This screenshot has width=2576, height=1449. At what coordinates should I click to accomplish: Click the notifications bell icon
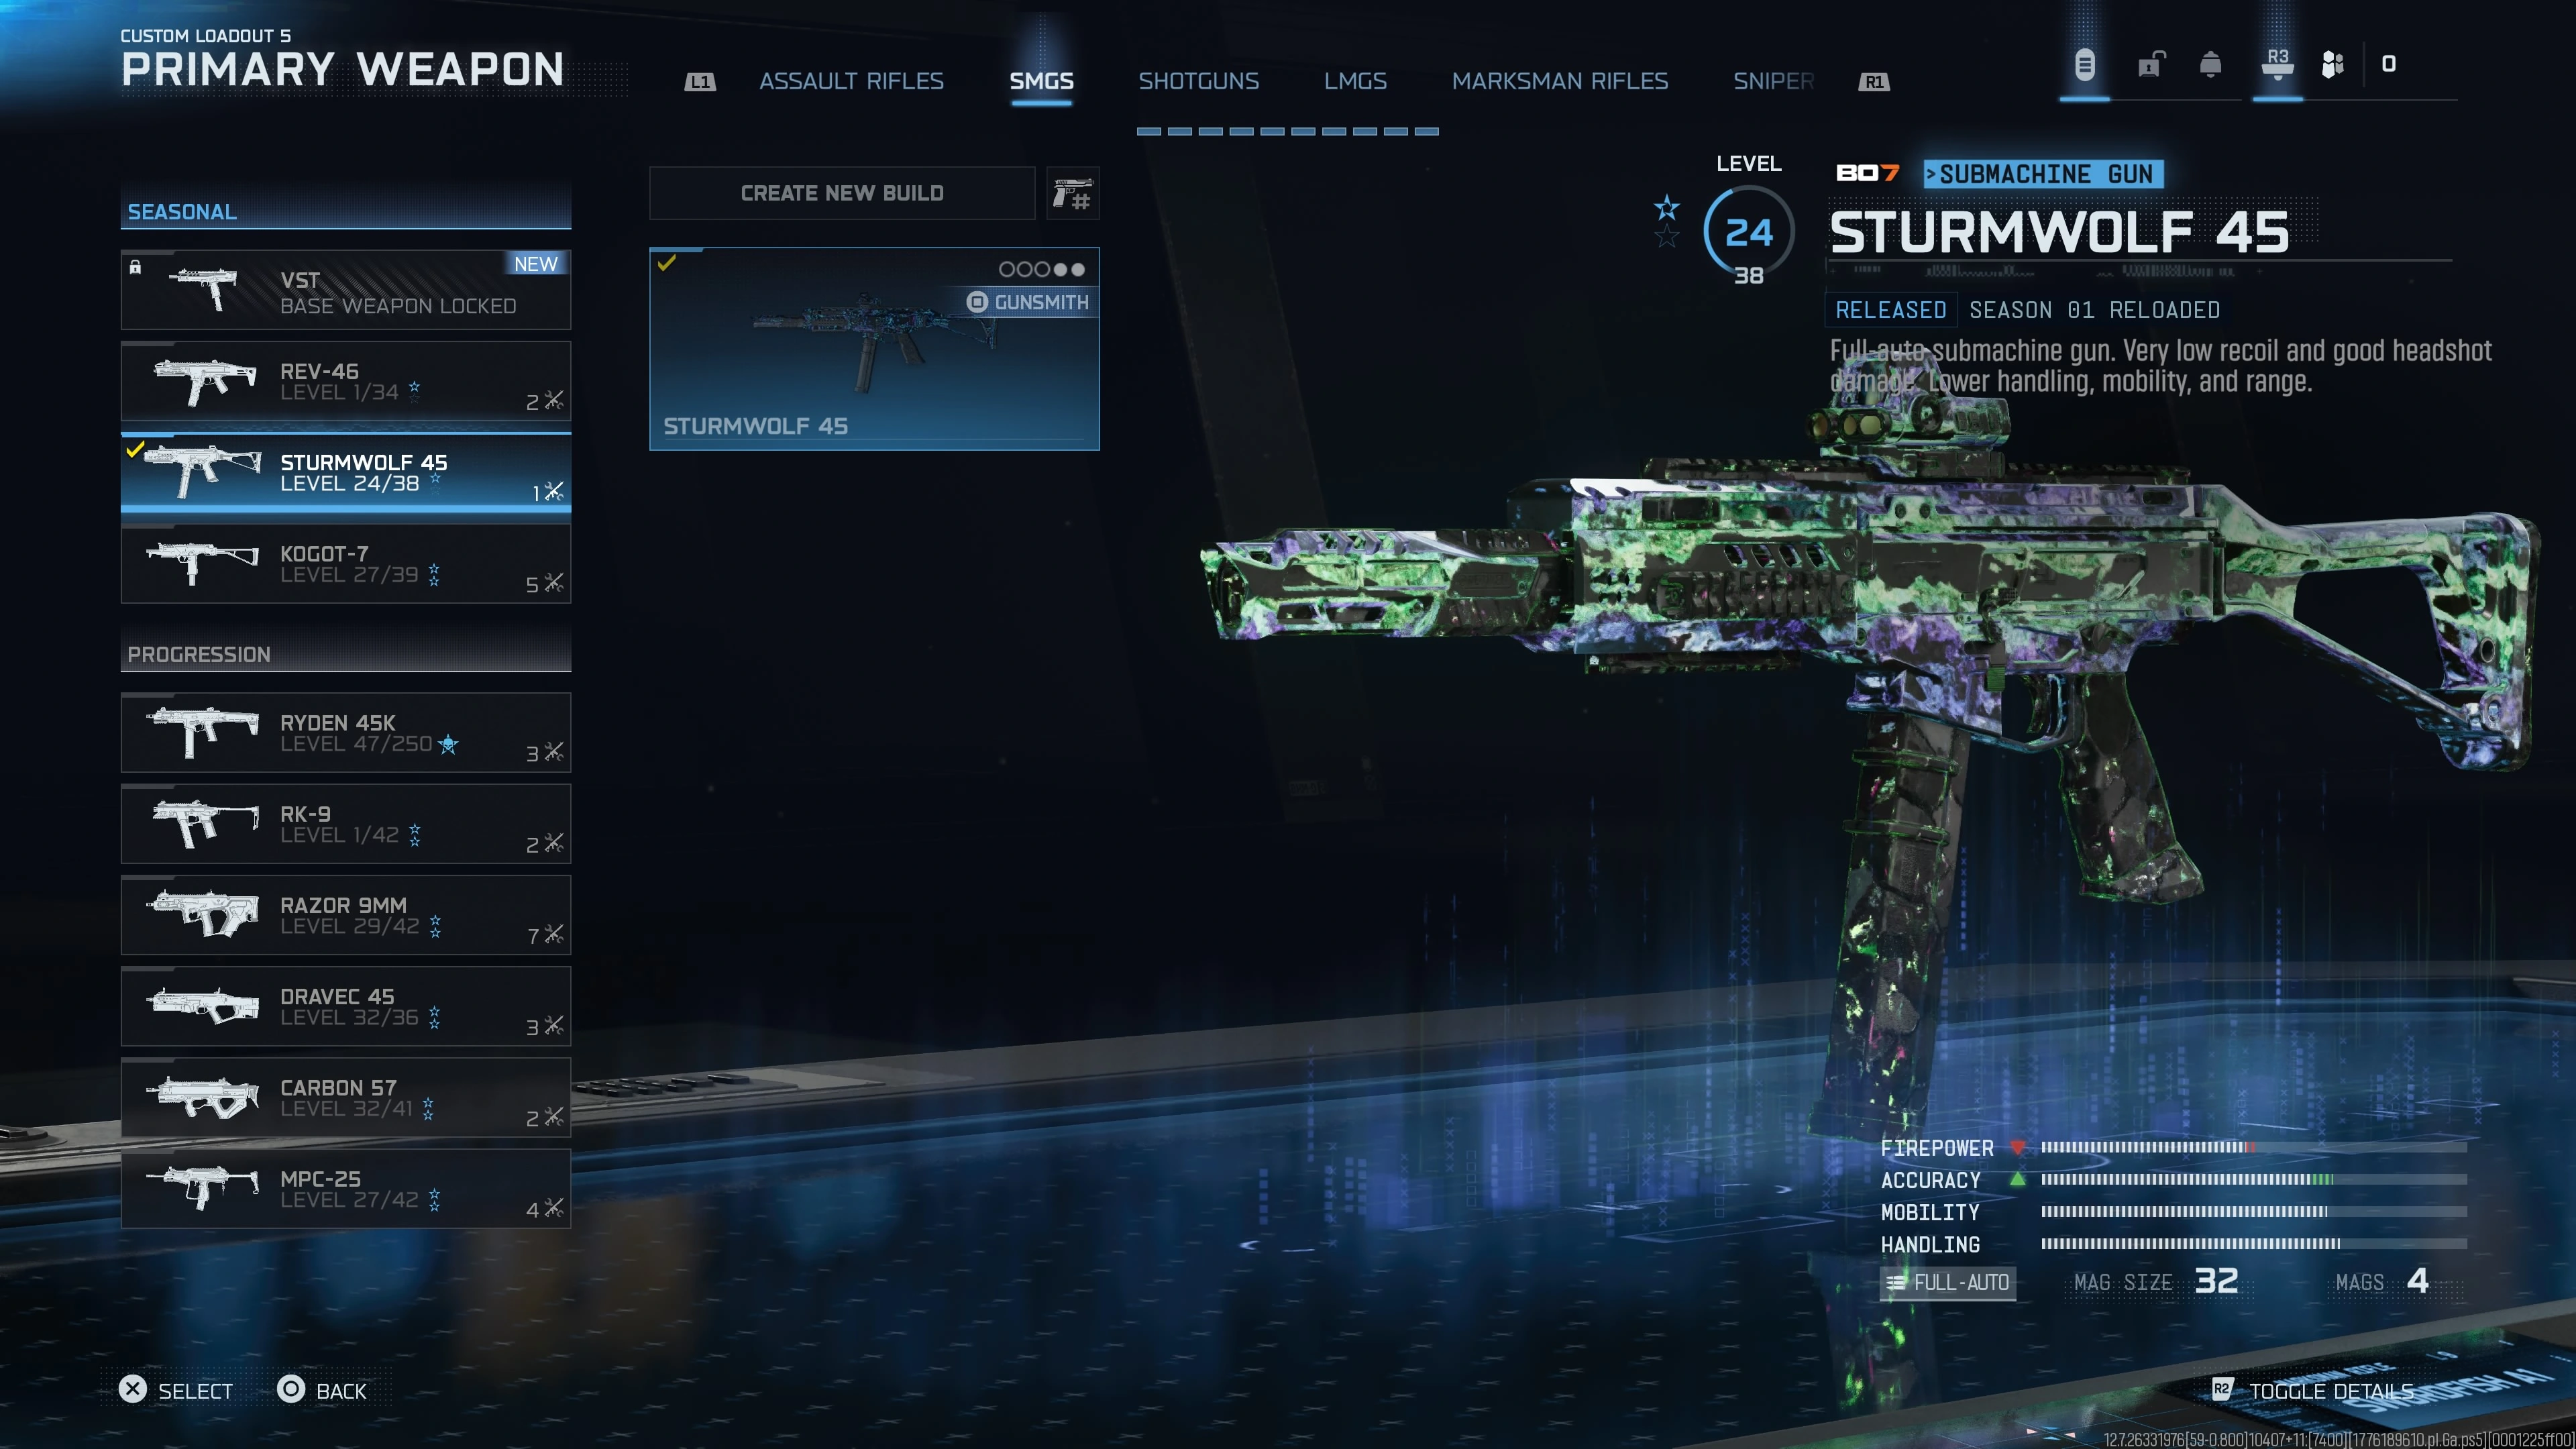pos(2210,65)
